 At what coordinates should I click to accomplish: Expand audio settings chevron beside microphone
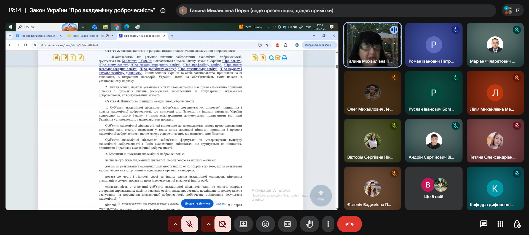coord(175,224)
